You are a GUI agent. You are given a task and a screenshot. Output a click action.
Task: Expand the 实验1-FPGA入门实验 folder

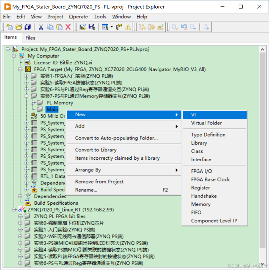tap(26, 76)
